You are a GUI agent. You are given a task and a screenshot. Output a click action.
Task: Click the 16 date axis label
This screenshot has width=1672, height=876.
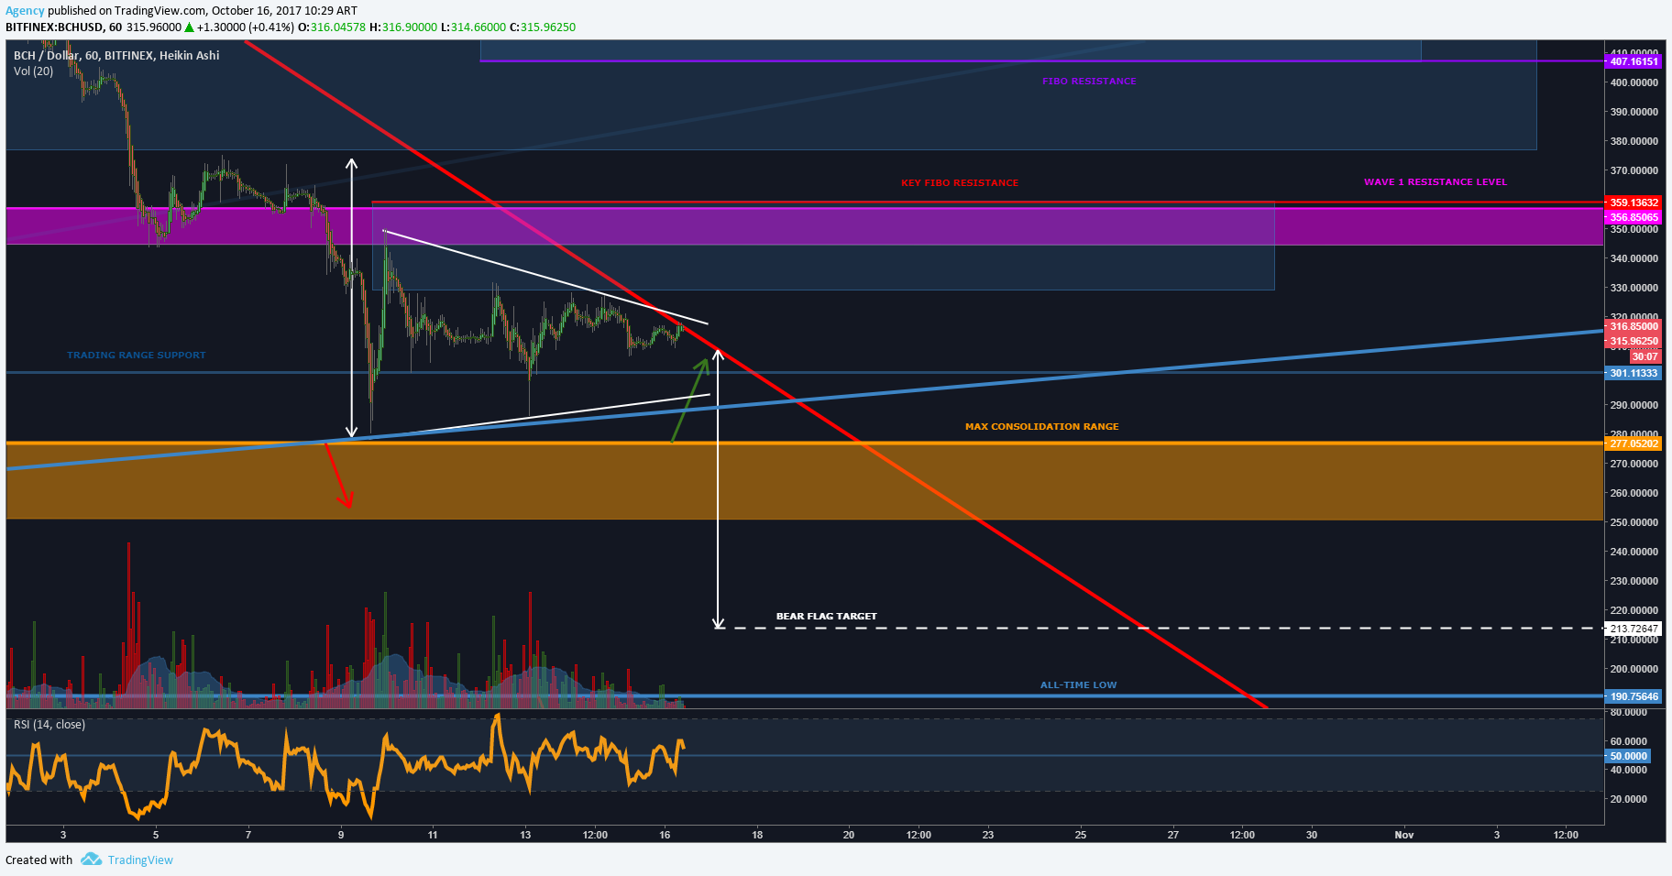[x=665, y=835]
